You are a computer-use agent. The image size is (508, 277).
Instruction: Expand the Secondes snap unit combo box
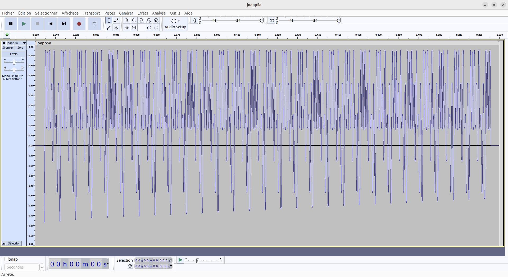[42, 267]
